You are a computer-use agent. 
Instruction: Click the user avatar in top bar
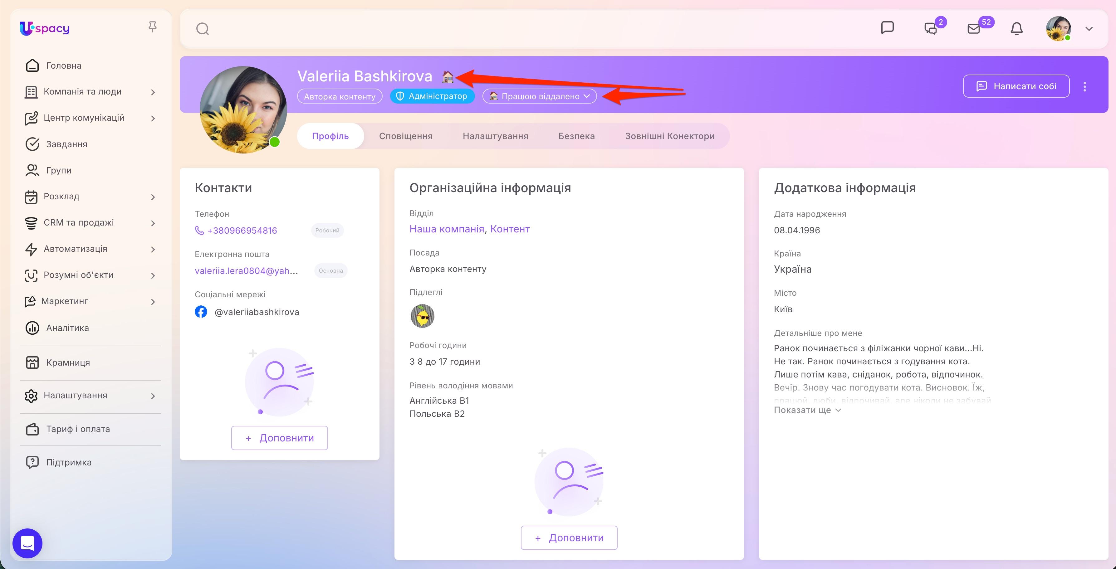[1058, 29]
